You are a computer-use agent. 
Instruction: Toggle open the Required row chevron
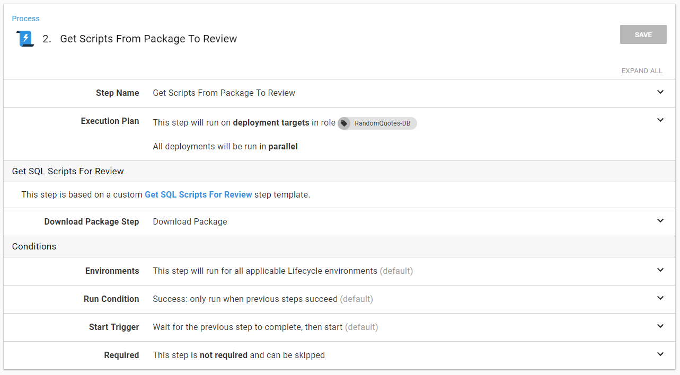click(660, 354)
